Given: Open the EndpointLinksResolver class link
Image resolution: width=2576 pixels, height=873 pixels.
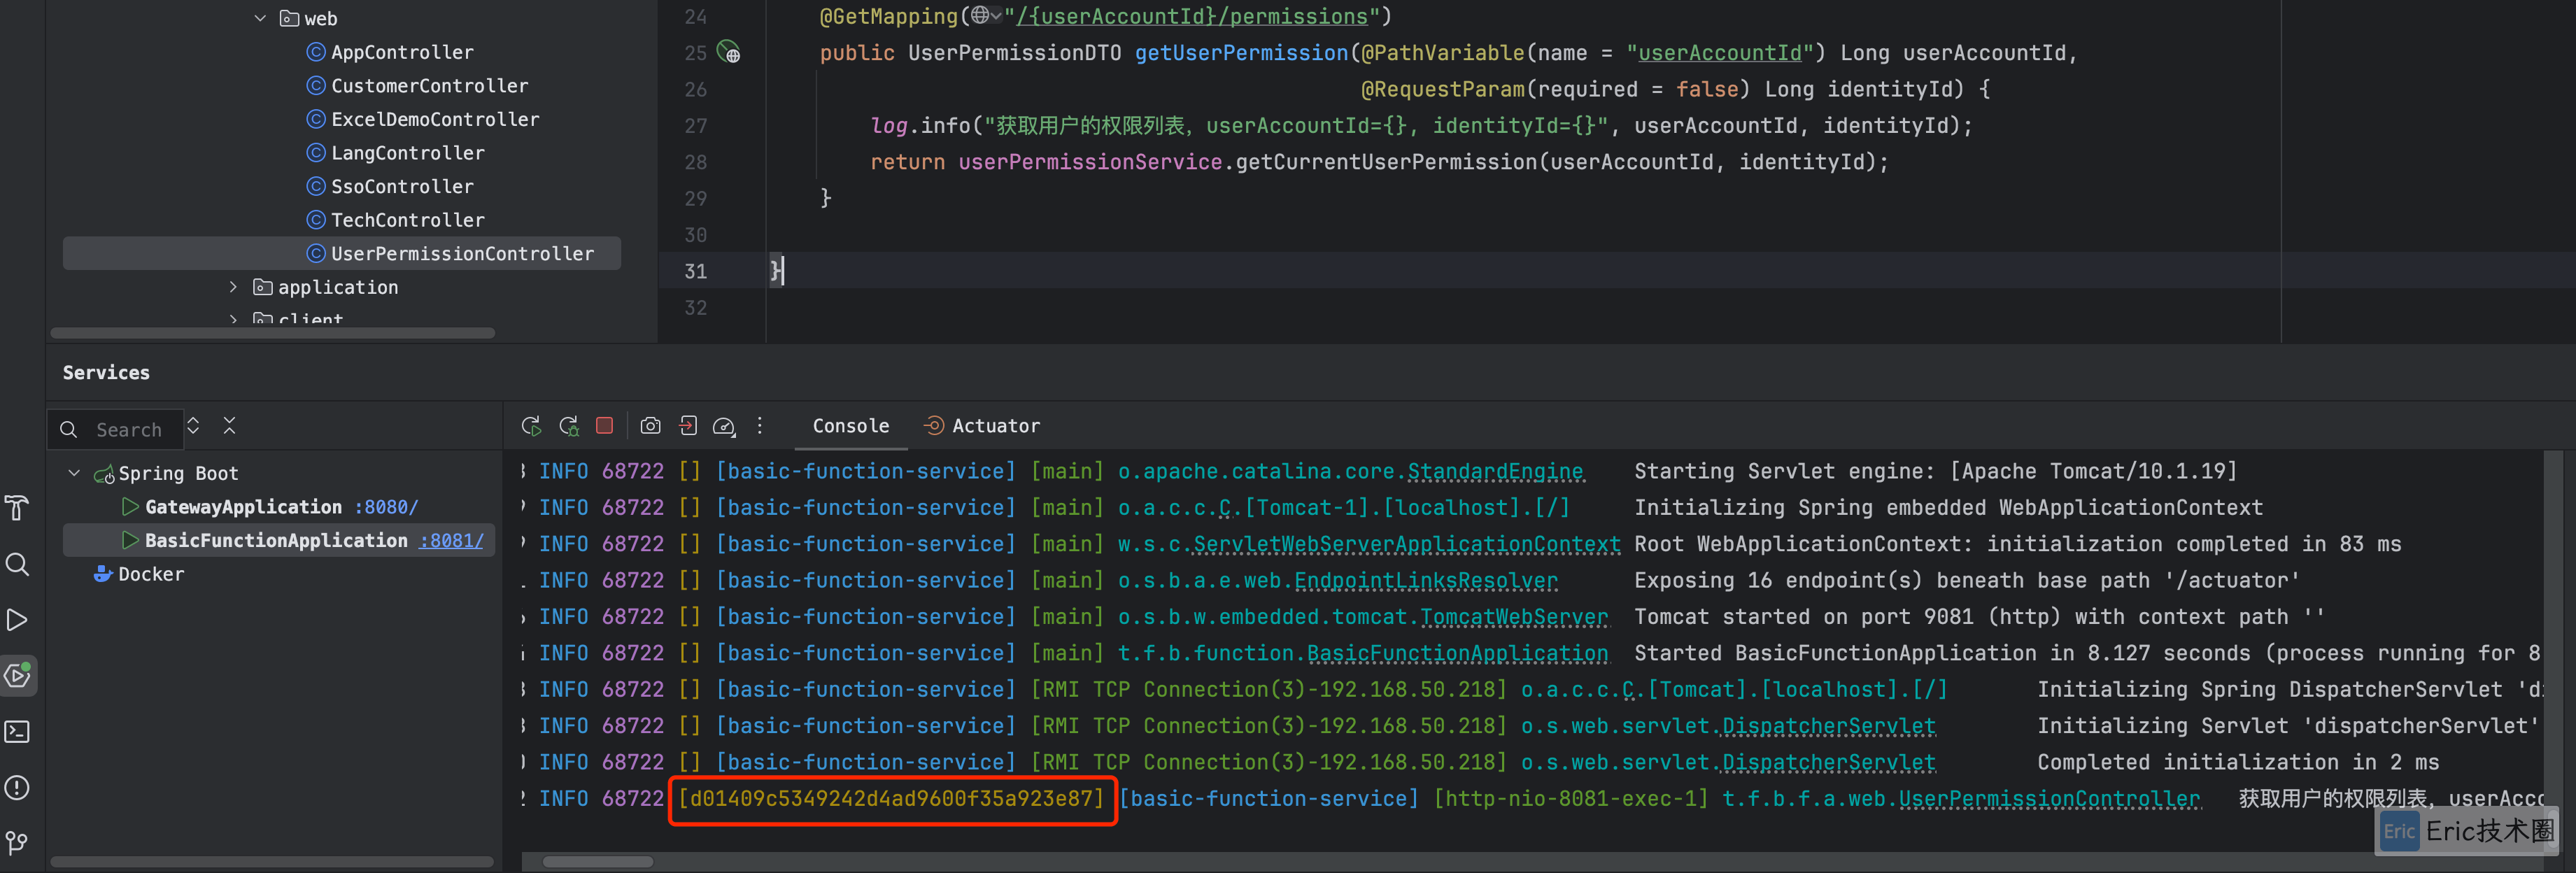Looking at the screenshot, I should coord(1426,581).
